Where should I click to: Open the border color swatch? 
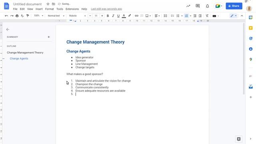coord(214,16)
